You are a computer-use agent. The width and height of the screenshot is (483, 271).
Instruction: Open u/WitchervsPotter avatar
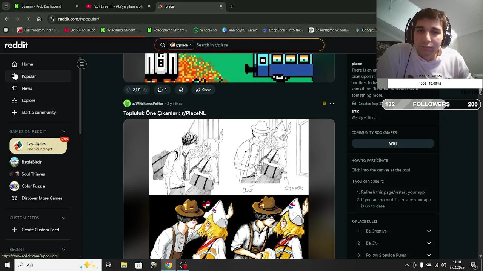[127, 104]
